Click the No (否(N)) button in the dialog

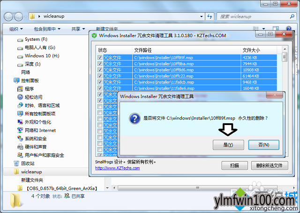[263, 145]
